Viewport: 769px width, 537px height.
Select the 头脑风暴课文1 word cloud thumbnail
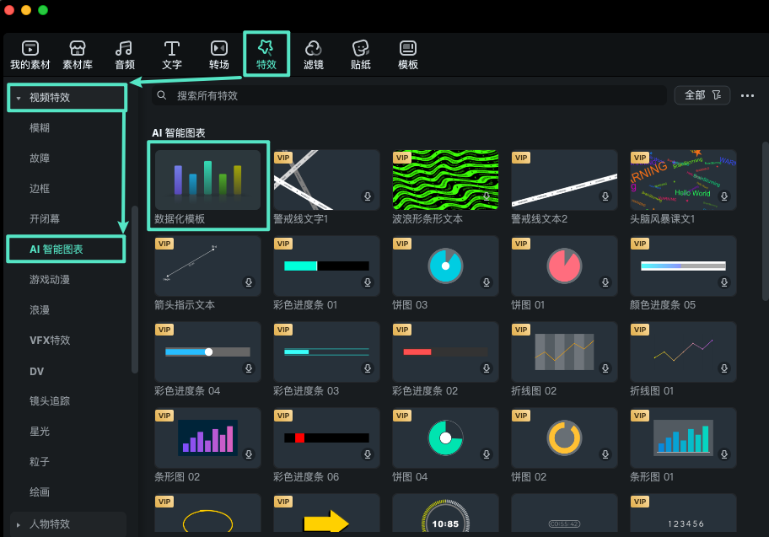[x=683, y=180]
